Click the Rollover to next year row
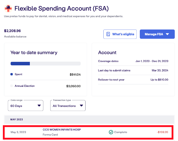 tap(133, 80)
